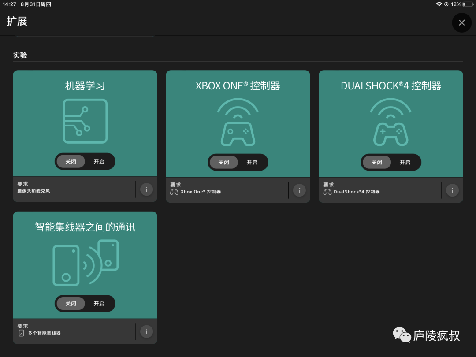Open info for XBOX ONE 控制器 extension
The image size is (476, 357).
pos(299,190)
